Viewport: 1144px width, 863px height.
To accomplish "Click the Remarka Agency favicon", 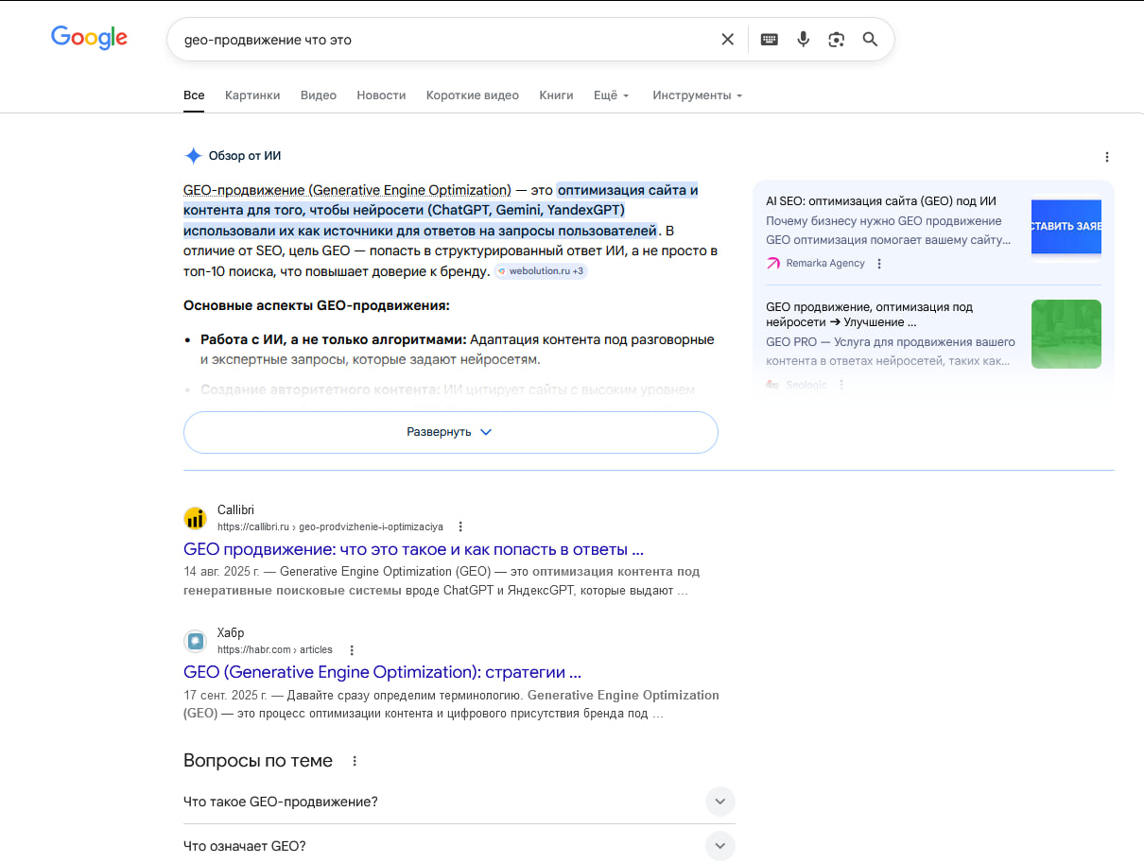I will click(x=771, y=263).
